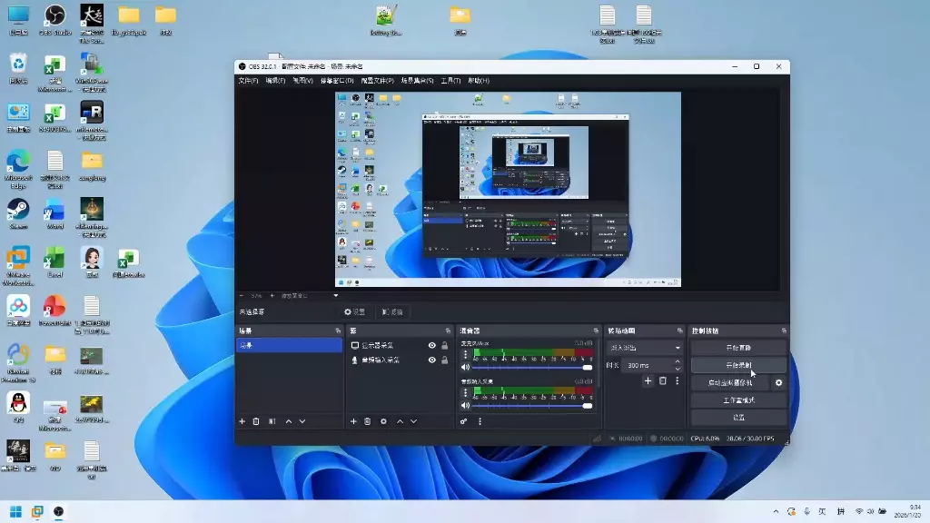The width and height of the screenshot is (930, 523).
Task: Mute the audio input capture channel speaker
Action: point(466,406)
